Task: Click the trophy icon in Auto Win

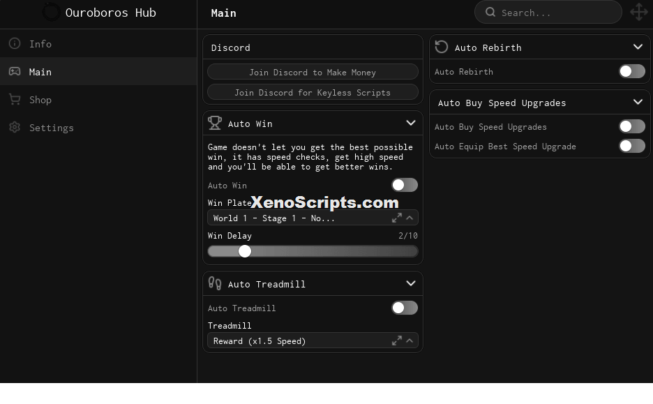Action: click(x=215, y=123)
